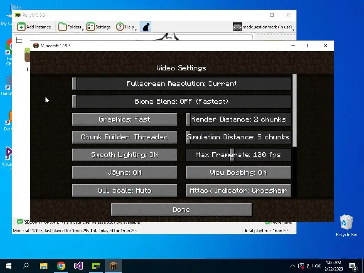Open the Folders menu in PollyMC toolbar
The width and height of the screenshot is (364, 273).
[x=71, y=27]
